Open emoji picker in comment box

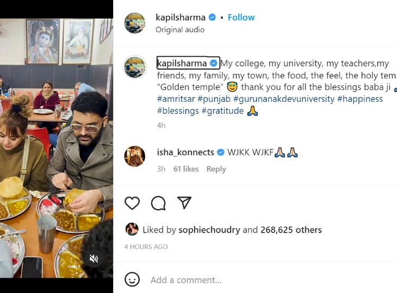coord(132,280)
